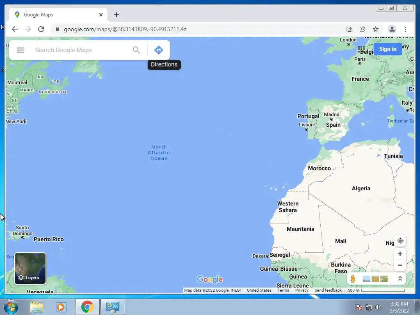Open a new tab with plus button

click(116, 15)
